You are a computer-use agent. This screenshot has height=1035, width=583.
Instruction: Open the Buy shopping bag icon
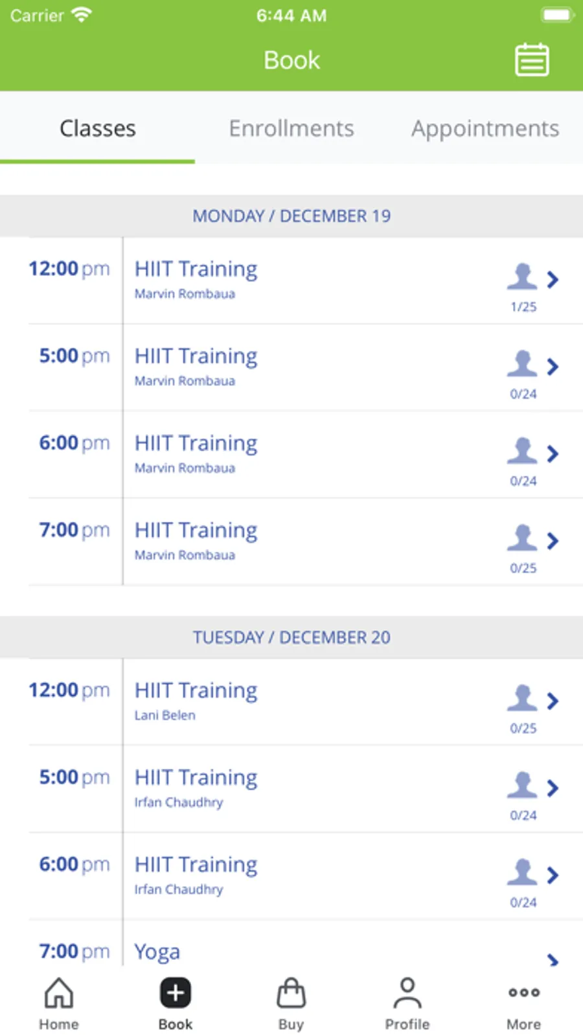tap(291, 994)
